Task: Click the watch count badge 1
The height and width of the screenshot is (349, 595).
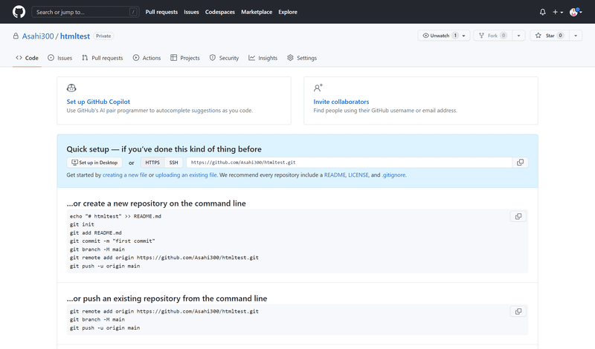Action: (x=455, y=36)
